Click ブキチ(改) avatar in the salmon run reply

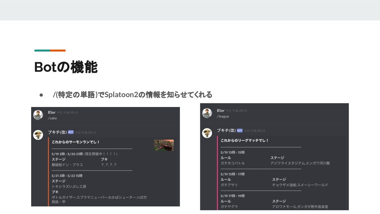pyautogui.click(x=38, y=135)
